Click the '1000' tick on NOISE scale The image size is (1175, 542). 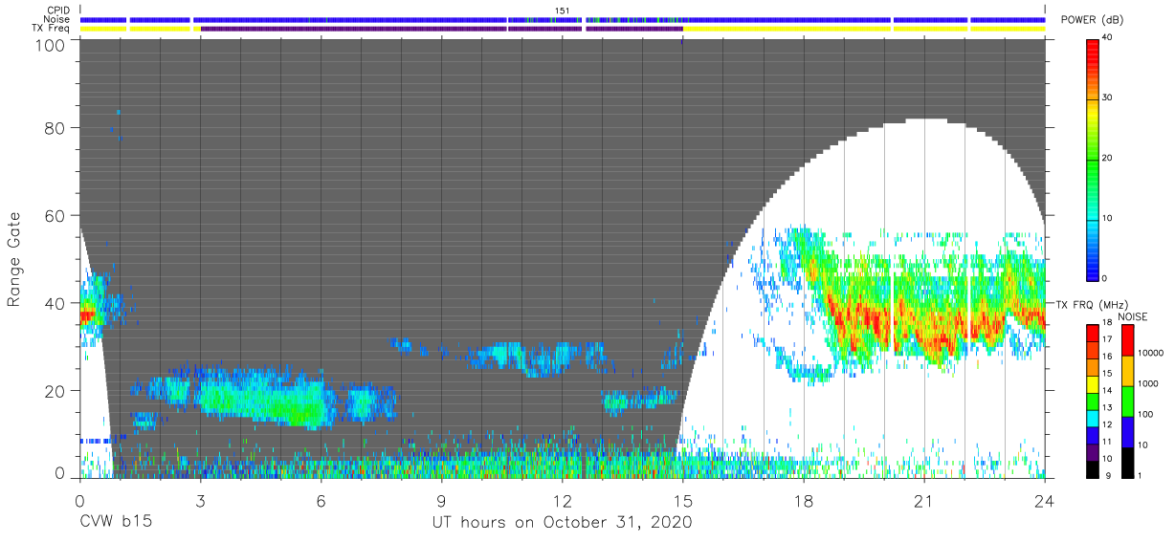1148,383
